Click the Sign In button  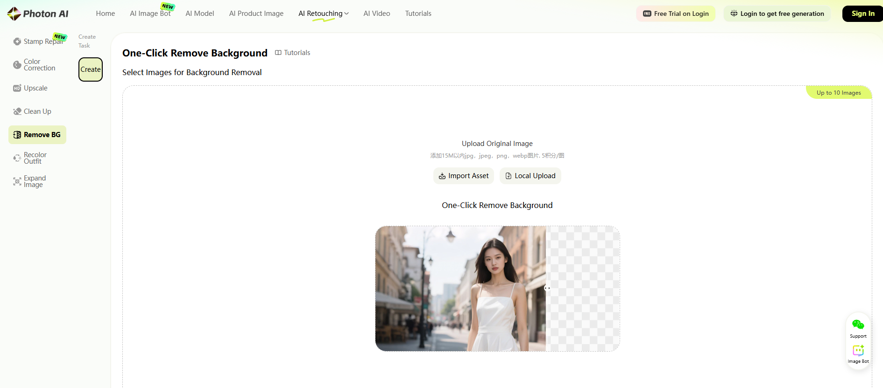(x=862, y=14)
